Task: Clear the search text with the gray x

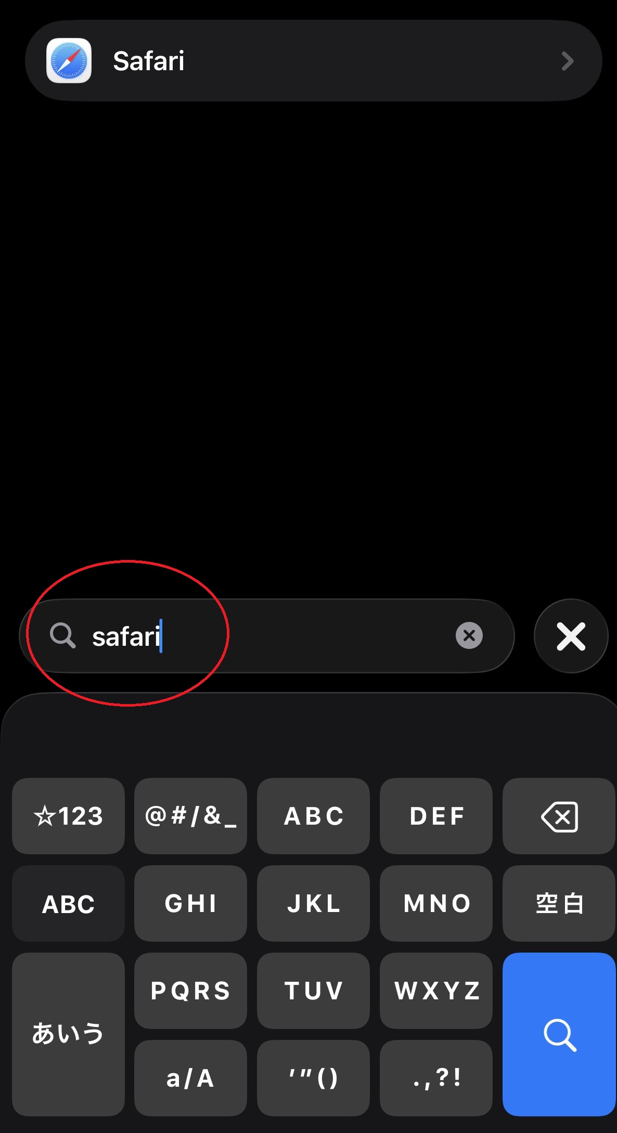Action: [x=469, y=635]
